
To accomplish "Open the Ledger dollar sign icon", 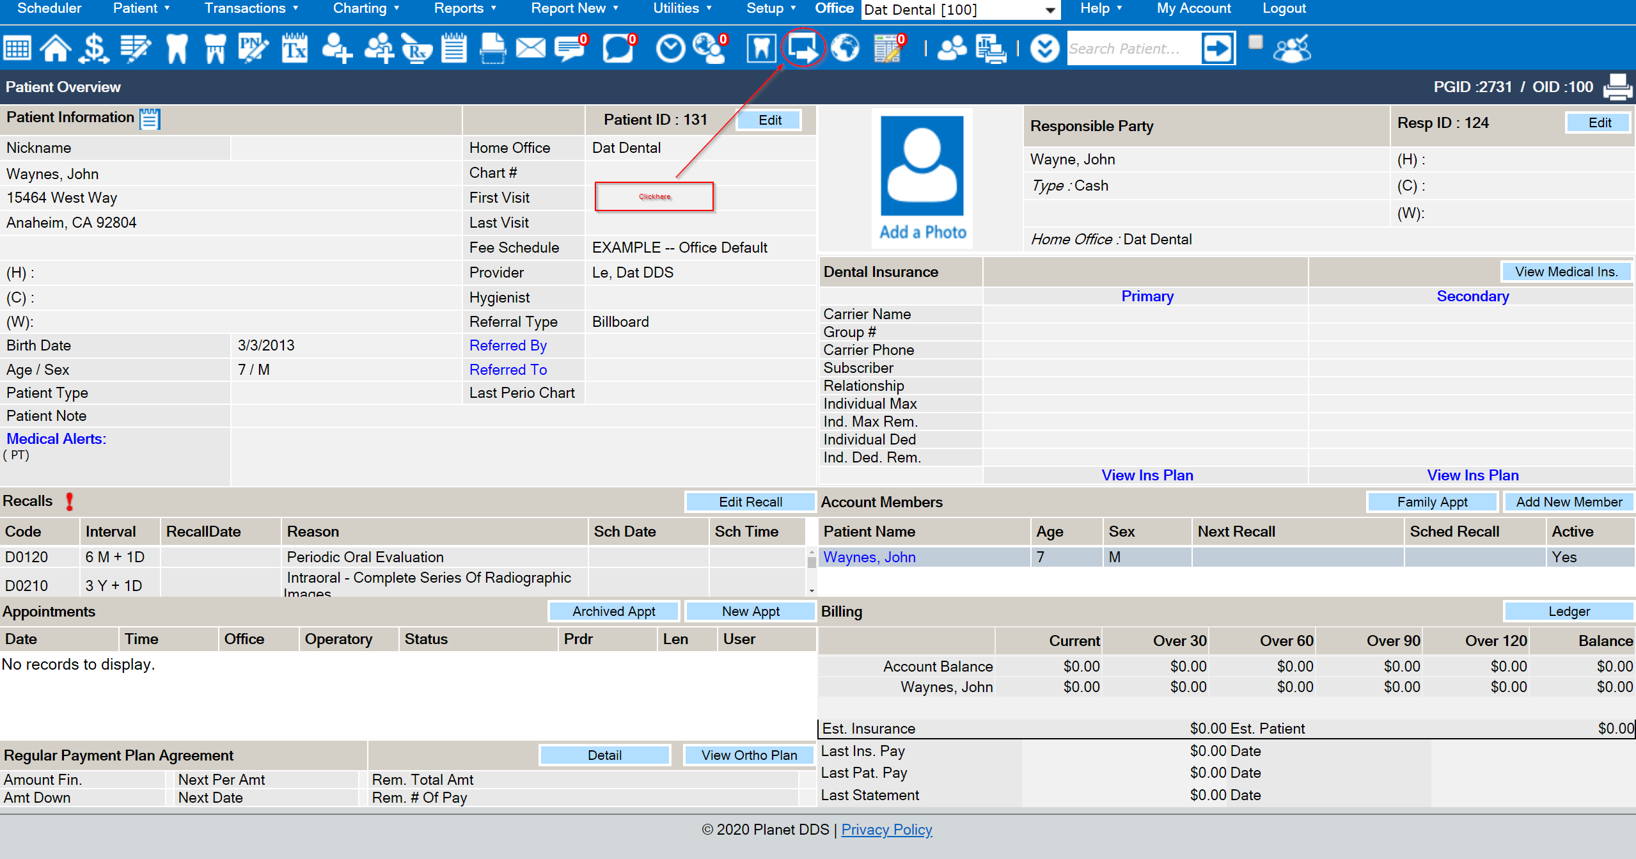I will (94, 49).
